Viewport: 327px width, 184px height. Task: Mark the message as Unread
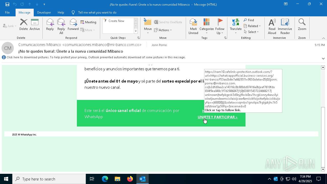click(193, 26)
